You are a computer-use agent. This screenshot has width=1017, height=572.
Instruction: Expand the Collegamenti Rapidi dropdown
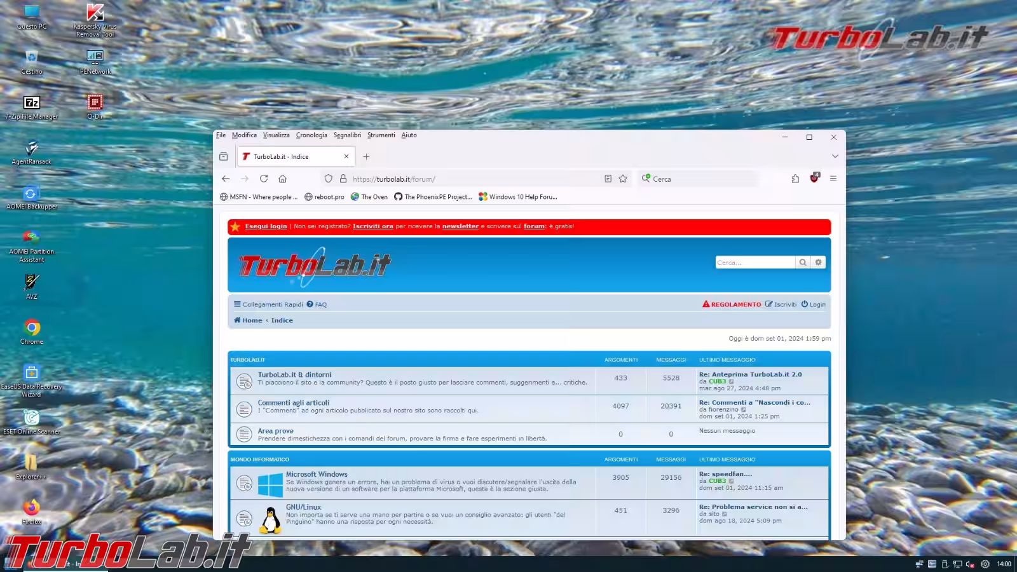click(268, 304)
